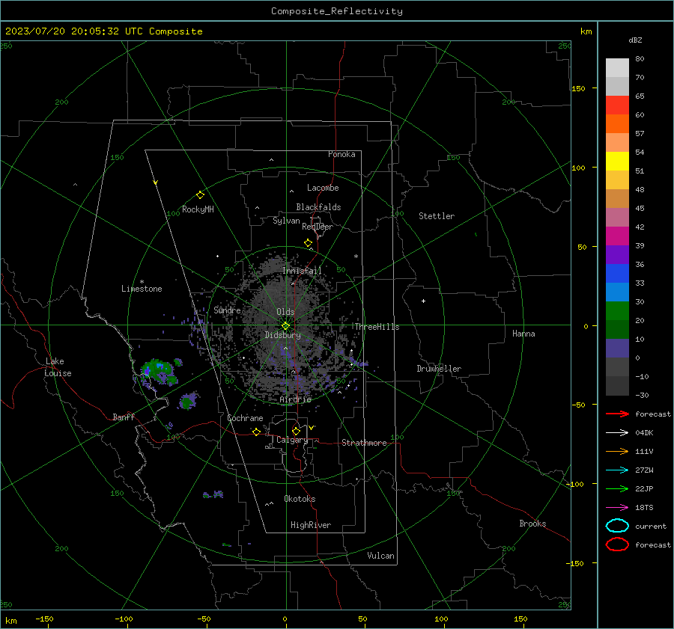Click the asterisk marker above Limestone

point(142,282)
